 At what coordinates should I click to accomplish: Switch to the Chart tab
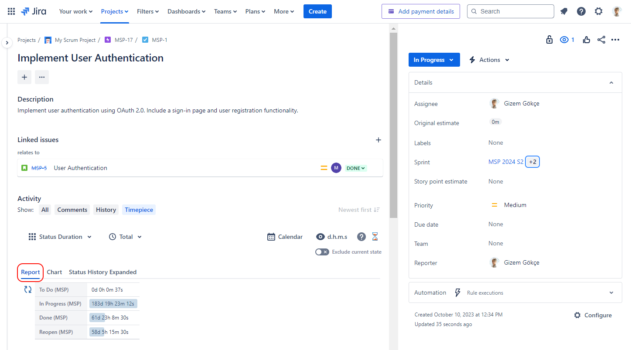(55, 272)
